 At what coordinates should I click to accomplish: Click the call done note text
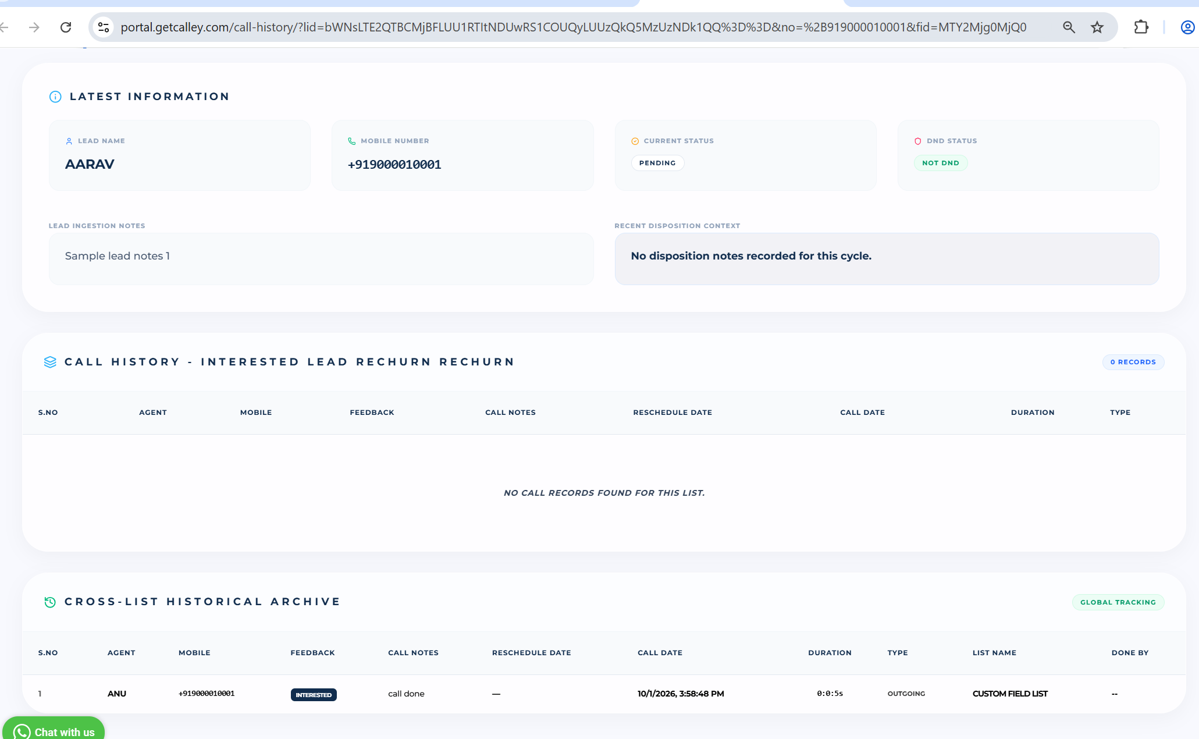(406, 694)
